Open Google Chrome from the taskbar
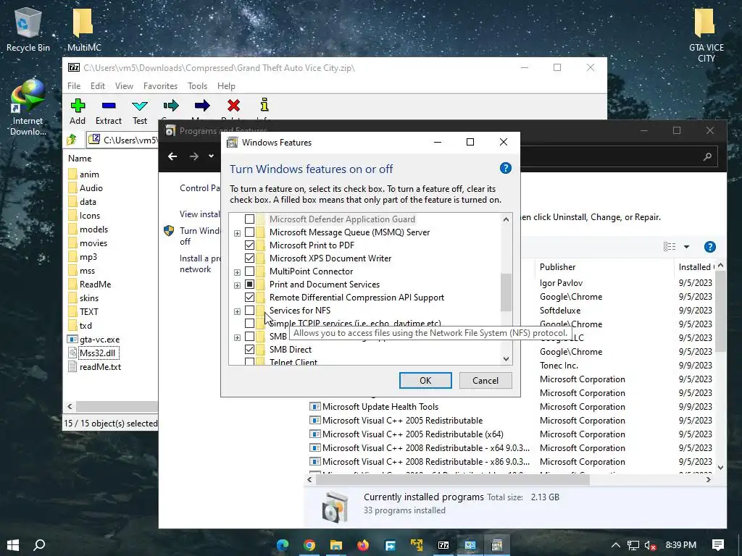 point(309,545)
